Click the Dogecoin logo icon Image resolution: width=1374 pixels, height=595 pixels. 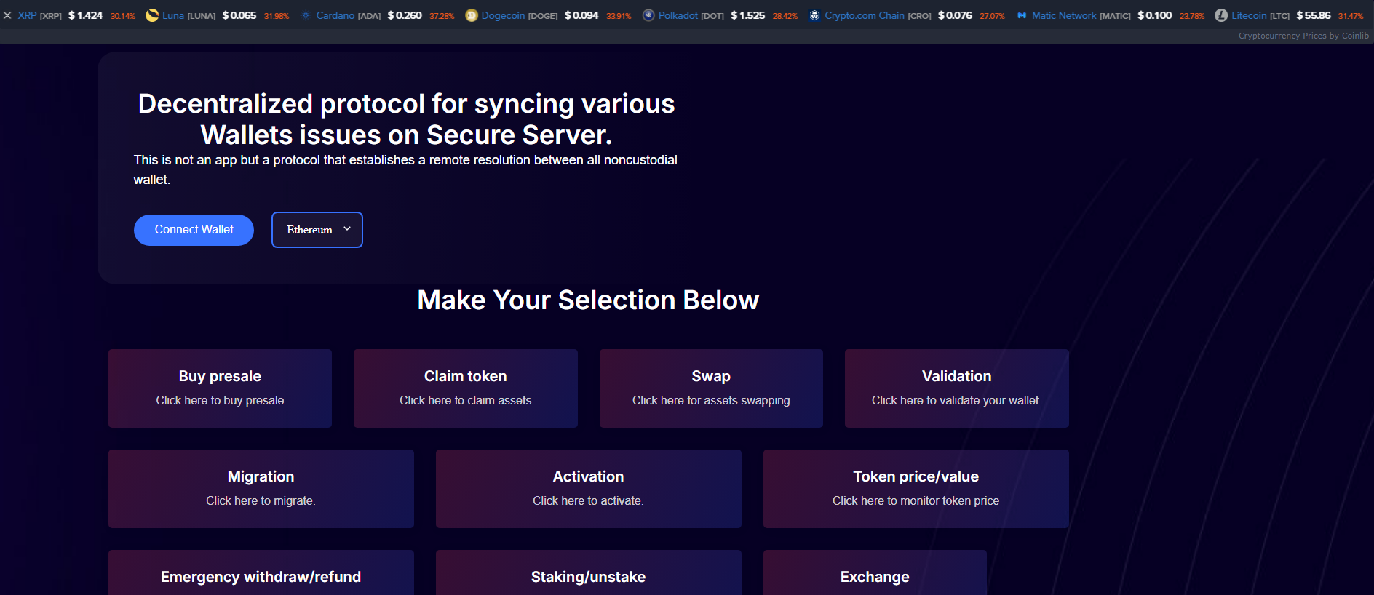tap(472, 15)
